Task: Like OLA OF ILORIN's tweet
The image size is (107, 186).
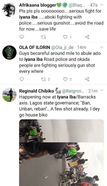Action: (65, 79)
